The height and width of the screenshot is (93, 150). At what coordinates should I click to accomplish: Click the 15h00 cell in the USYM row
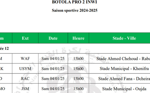[78, 68]
